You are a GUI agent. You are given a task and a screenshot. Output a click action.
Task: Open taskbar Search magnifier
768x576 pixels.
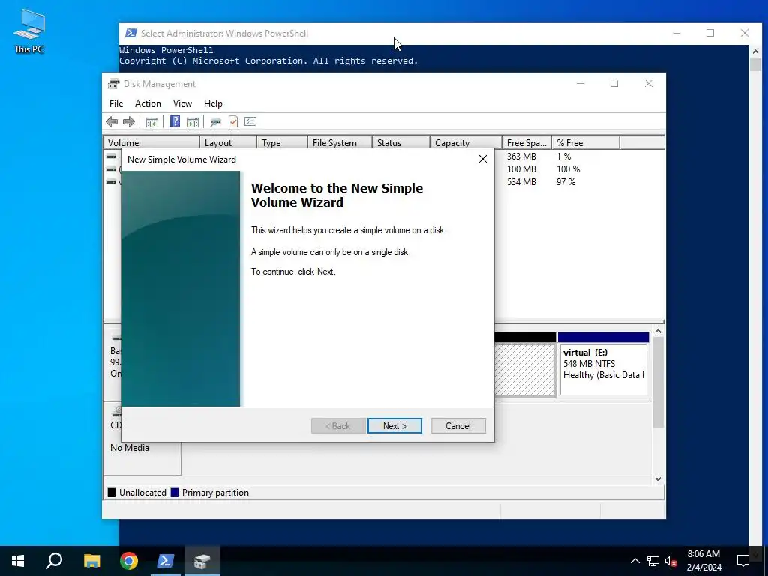click(54, 561)
